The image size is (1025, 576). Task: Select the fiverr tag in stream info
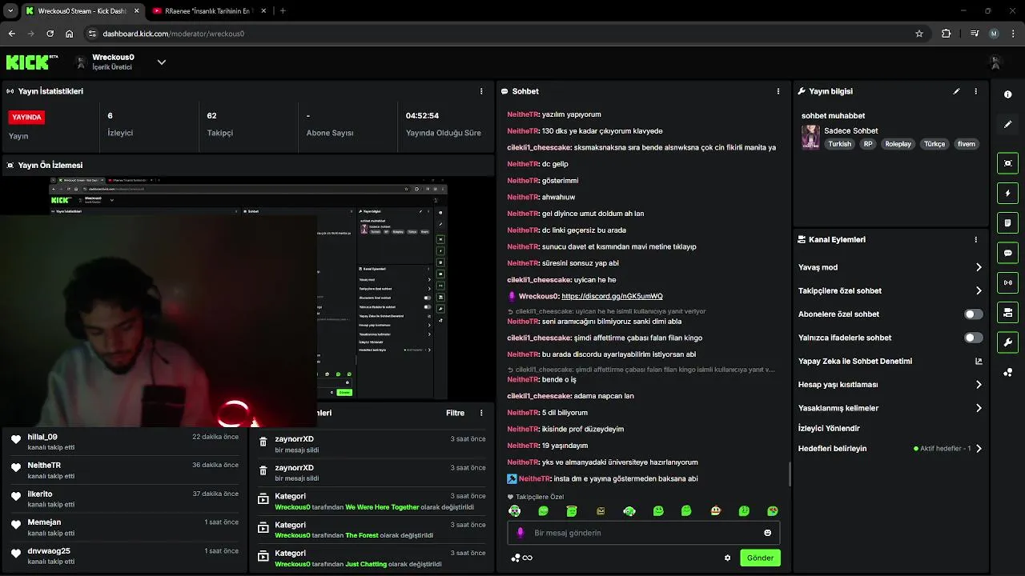[x=967, y=144]
